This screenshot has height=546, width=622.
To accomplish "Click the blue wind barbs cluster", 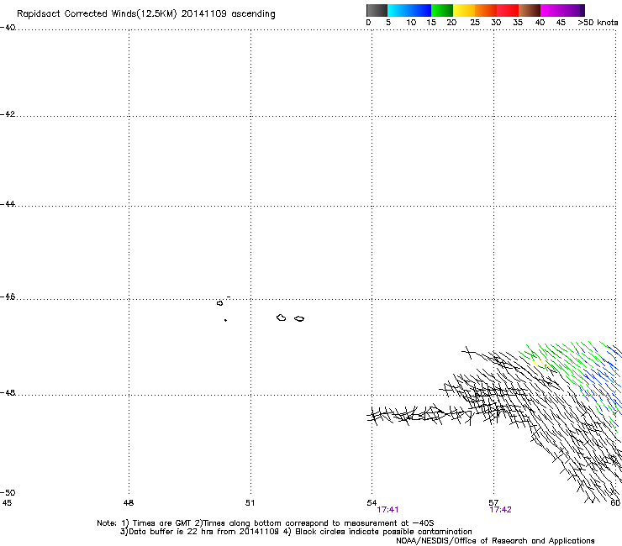I will (603, 381).
